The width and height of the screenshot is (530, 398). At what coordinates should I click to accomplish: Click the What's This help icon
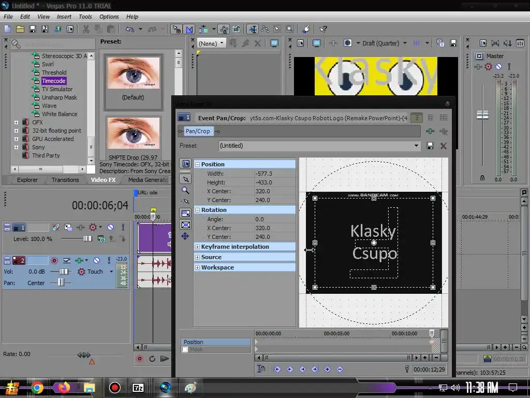point(323,29)
